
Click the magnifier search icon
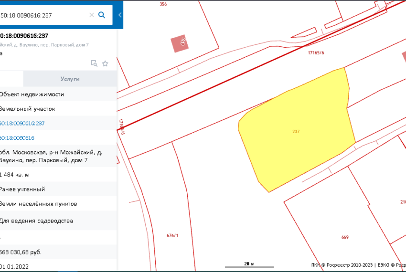[x=101, y=15]
